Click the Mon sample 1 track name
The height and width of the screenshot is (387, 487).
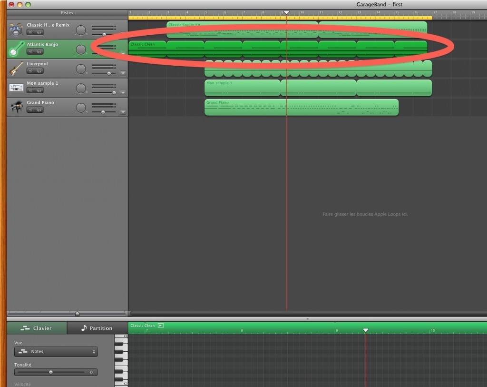click(42, 83)
